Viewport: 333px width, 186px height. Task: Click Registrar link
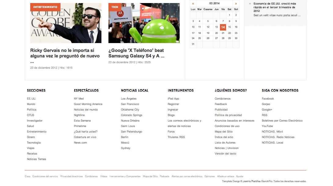[x=173, y=104]
